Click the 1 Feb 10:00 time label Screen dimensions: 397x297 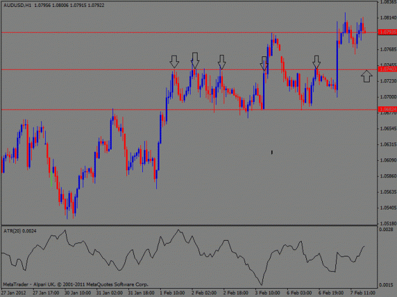point(172,293)
